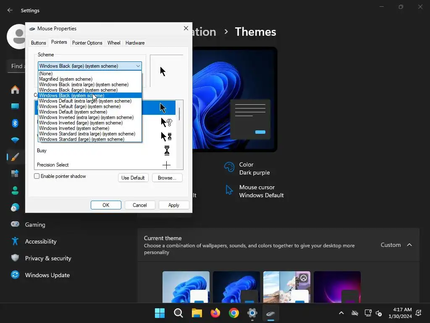Choose Windows Default (system scheme)
Image resolution: width=430 pixels, height=323 pixels.
coord(90,112)
